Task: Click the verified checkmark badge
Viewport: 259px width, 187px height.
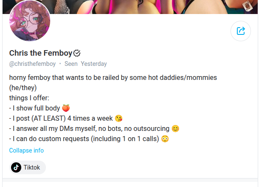Action: [x=77, y=53]
